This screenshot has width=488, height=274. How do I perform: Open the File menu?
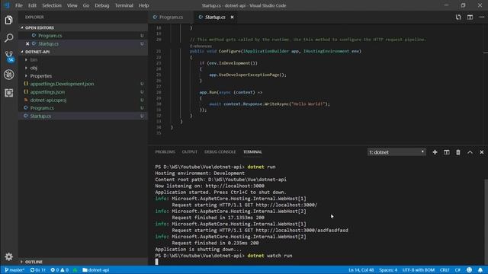18,5
